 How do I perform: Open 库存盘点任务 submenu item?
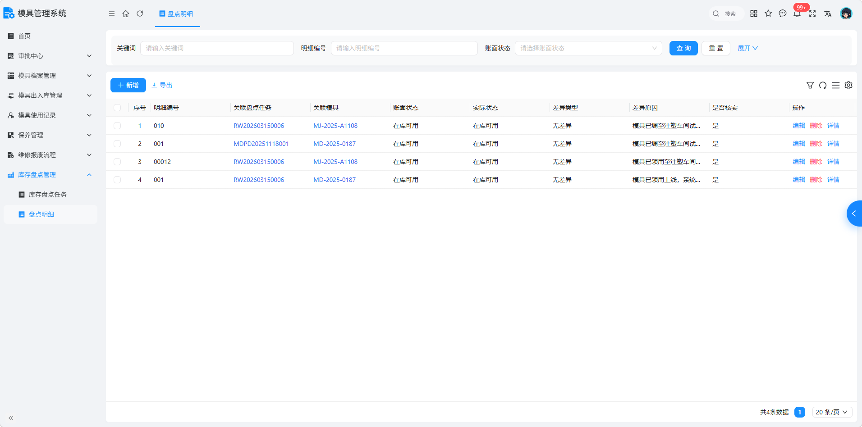click(x=50, y=195)
